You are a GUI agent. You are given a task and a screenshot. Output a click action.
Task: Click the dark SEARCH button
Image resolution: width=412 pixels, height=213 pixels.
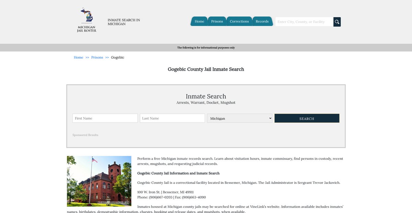coord(307,118)
